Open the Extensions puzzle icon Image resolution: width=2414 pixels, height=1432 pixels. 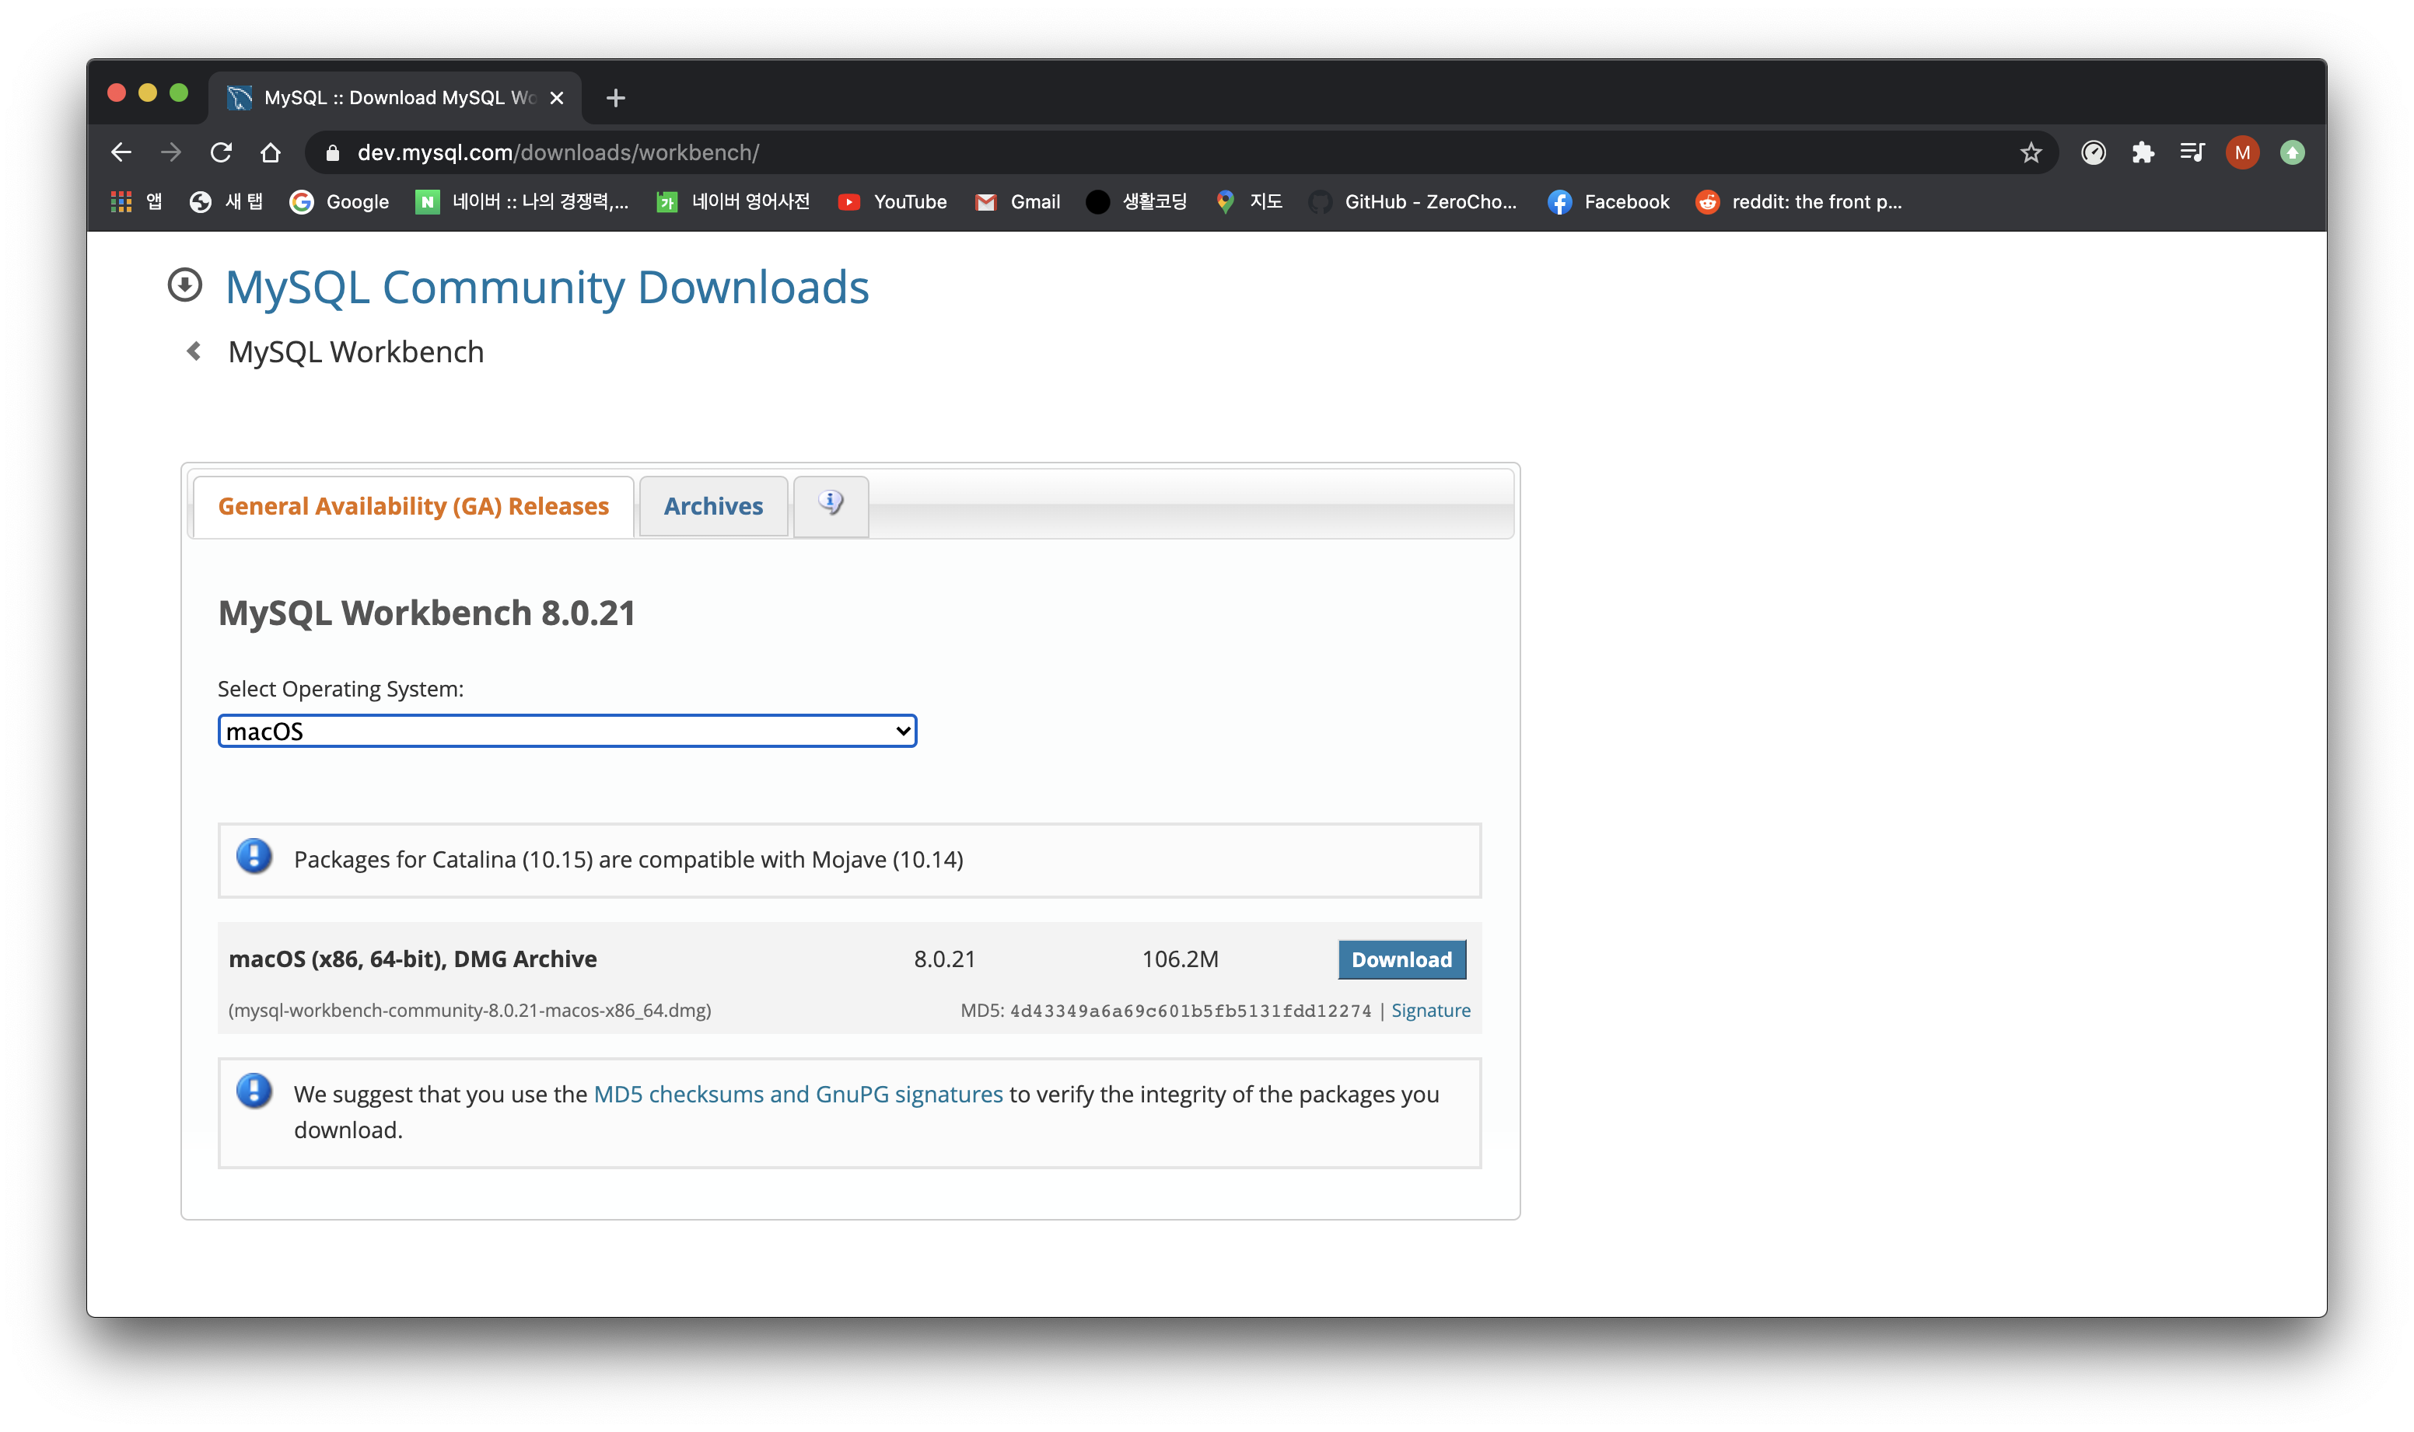pos(2143,152)
